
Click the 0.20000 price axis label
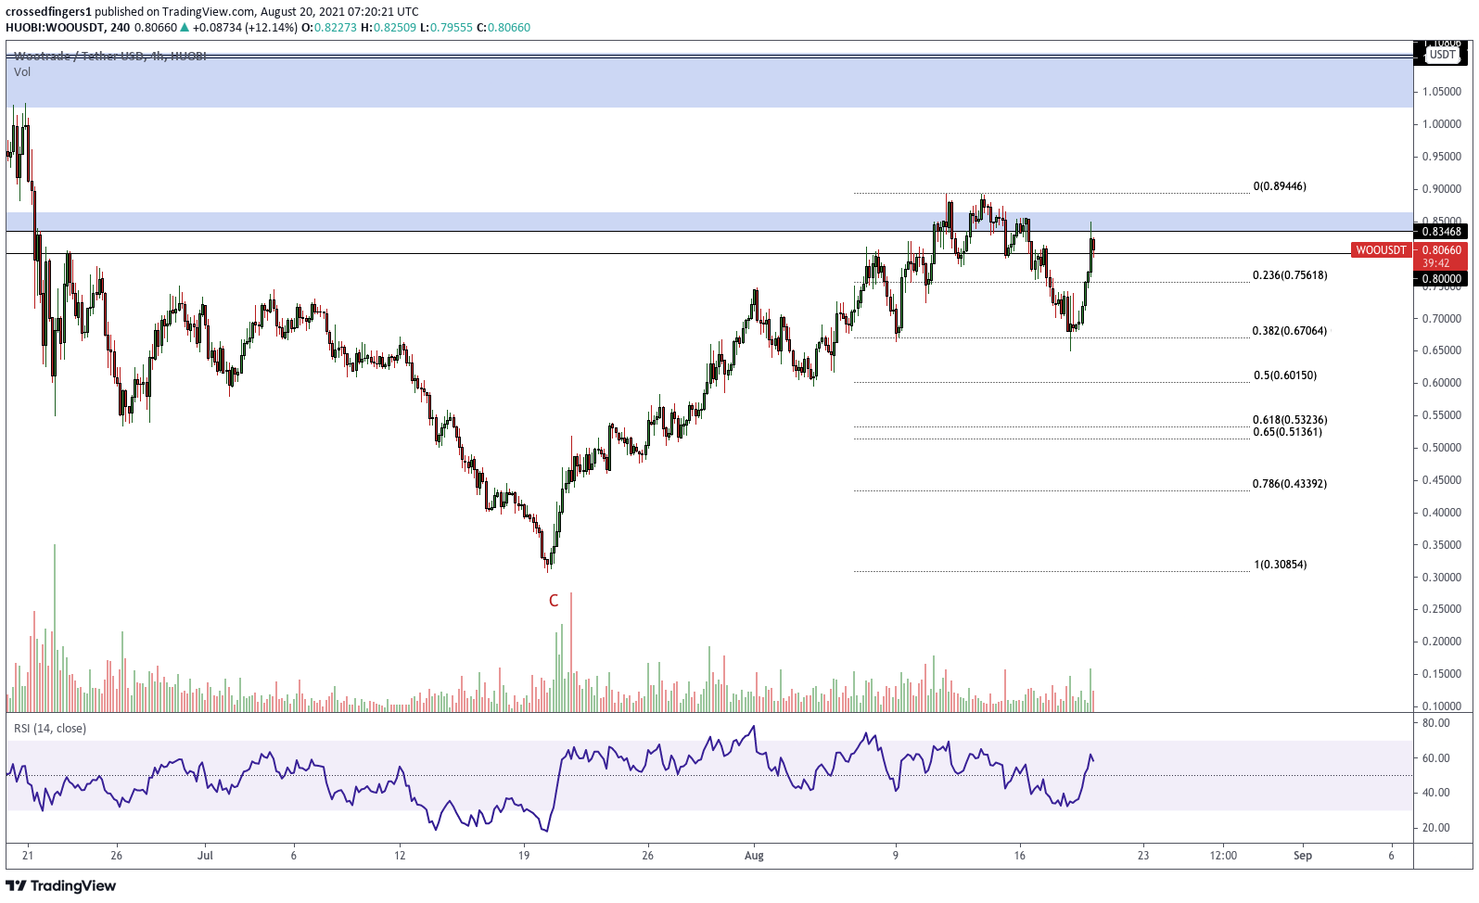coord(1442,642)
